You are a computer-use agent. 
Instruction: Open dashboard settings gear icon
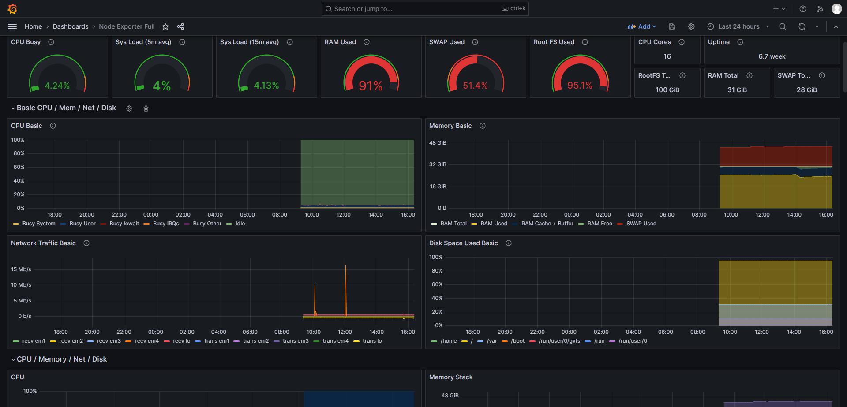(691, 26)
